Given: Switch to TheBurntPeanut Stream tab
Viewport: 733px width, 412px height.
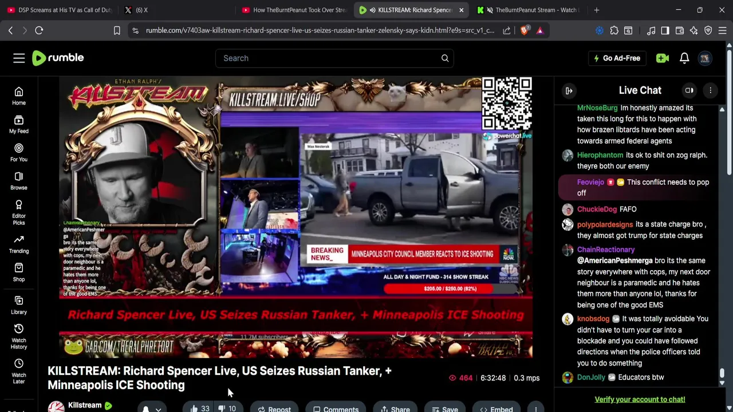Looking at the screenshot, I should 530,10.
